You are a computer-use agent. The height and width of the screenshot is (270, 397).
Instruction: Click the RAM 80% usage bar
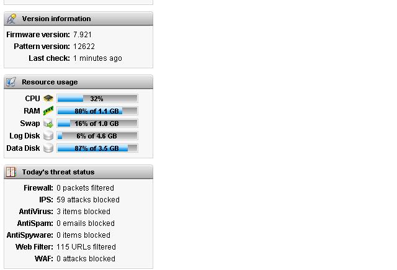(x=97, y=110)
